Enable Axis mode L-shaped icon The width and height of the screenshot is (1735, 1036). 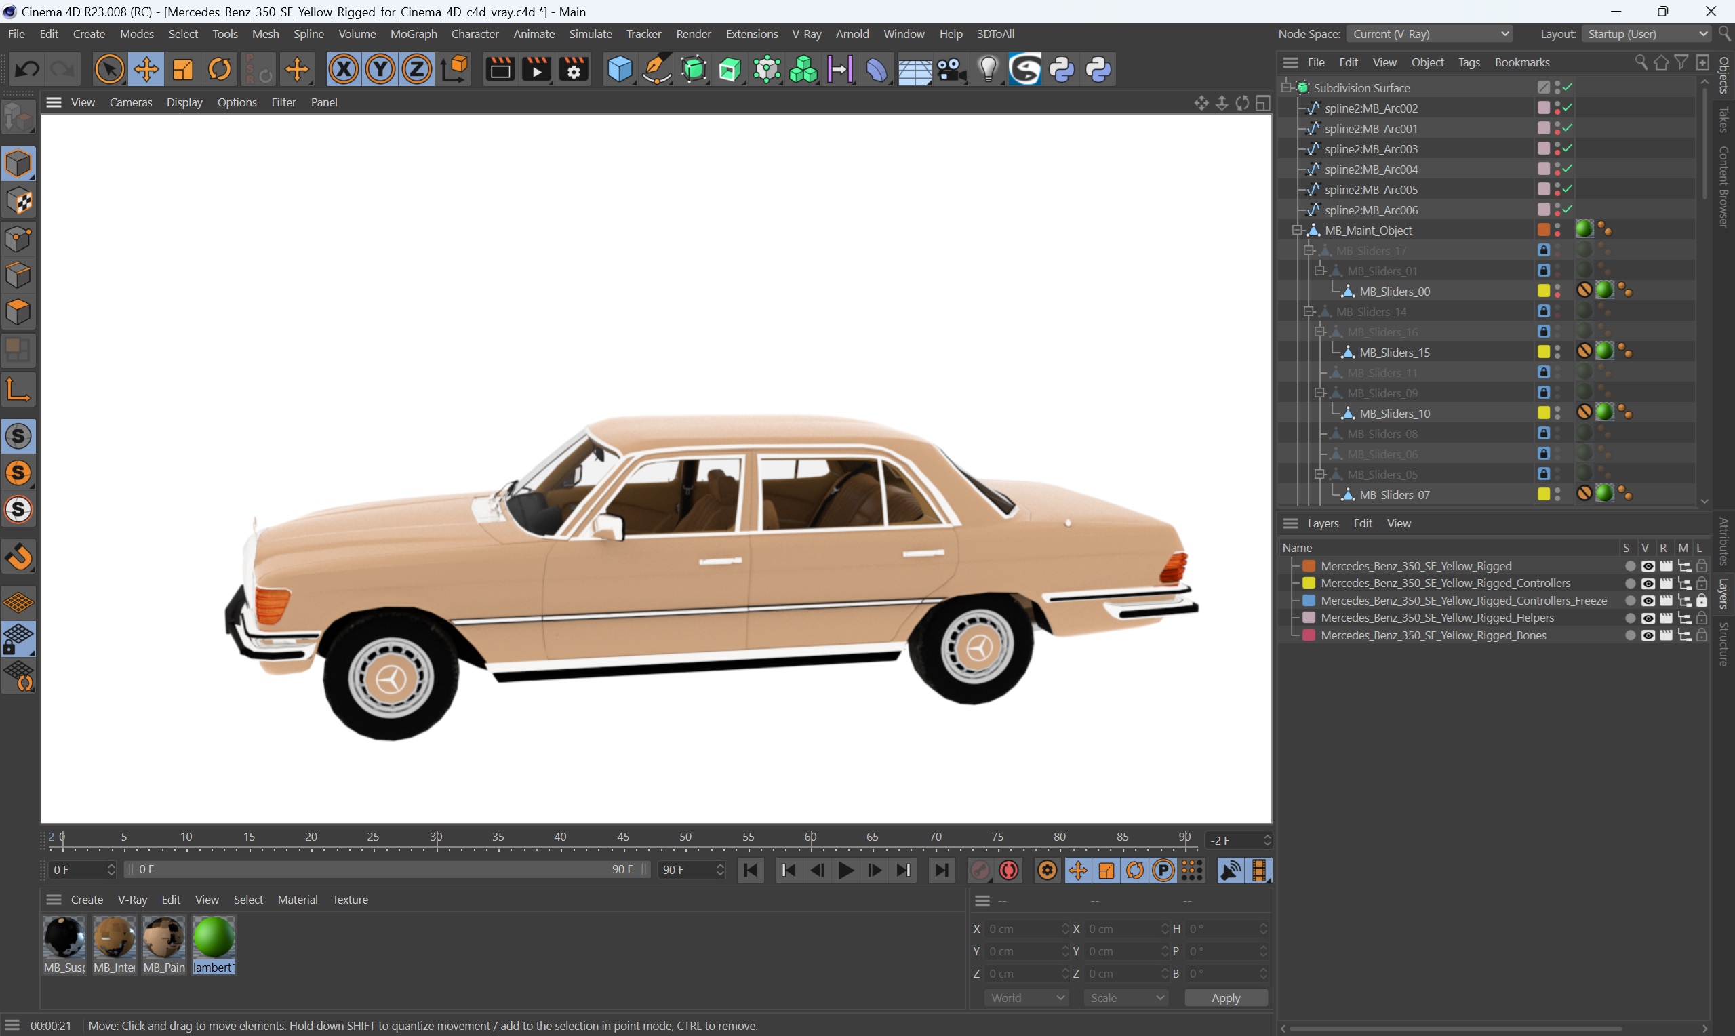click(19, 389)
